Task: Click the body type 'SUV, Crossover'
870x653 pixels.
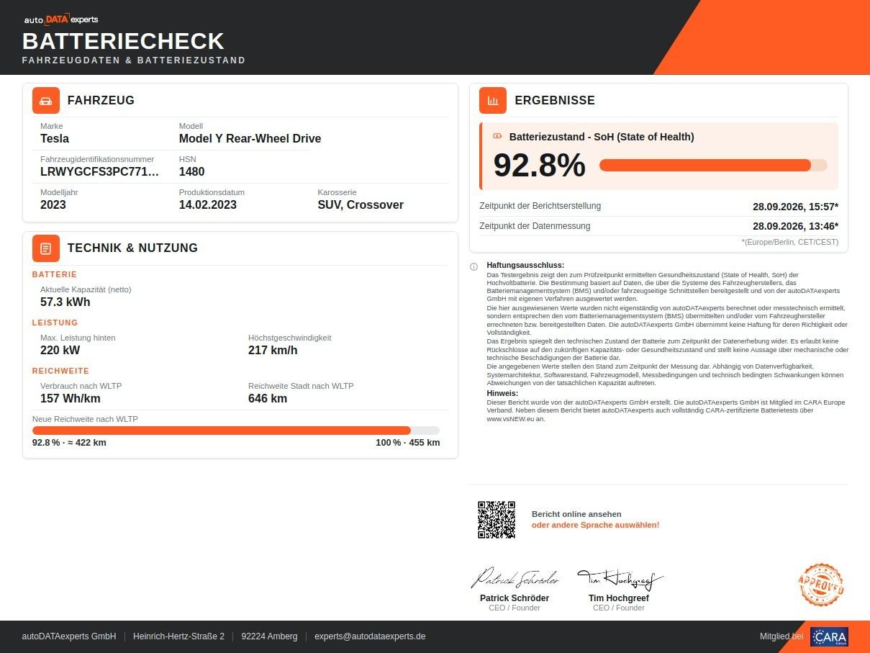Action: 361,204
